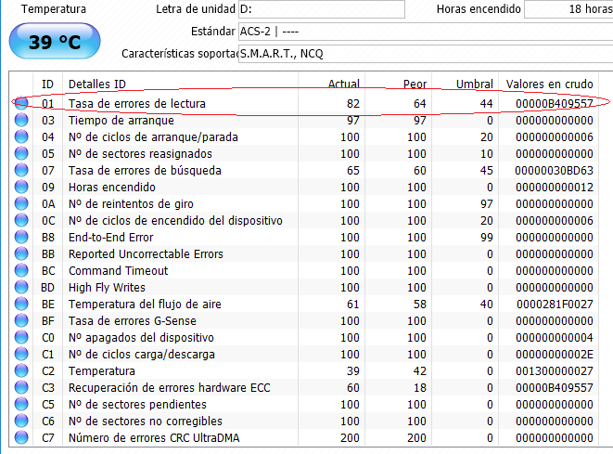Select 'Recuperación de errores hardware ECC' row

point(303,387)
